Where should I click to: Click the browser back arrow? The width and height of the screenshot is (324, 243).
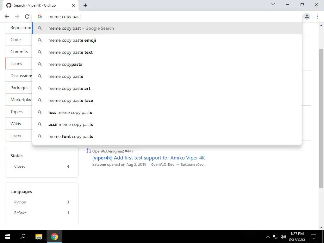click(7, 16)
